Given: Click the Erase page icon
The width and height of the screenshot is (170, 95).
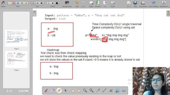Looking at the screenshot, I should [x=113, y=4].
